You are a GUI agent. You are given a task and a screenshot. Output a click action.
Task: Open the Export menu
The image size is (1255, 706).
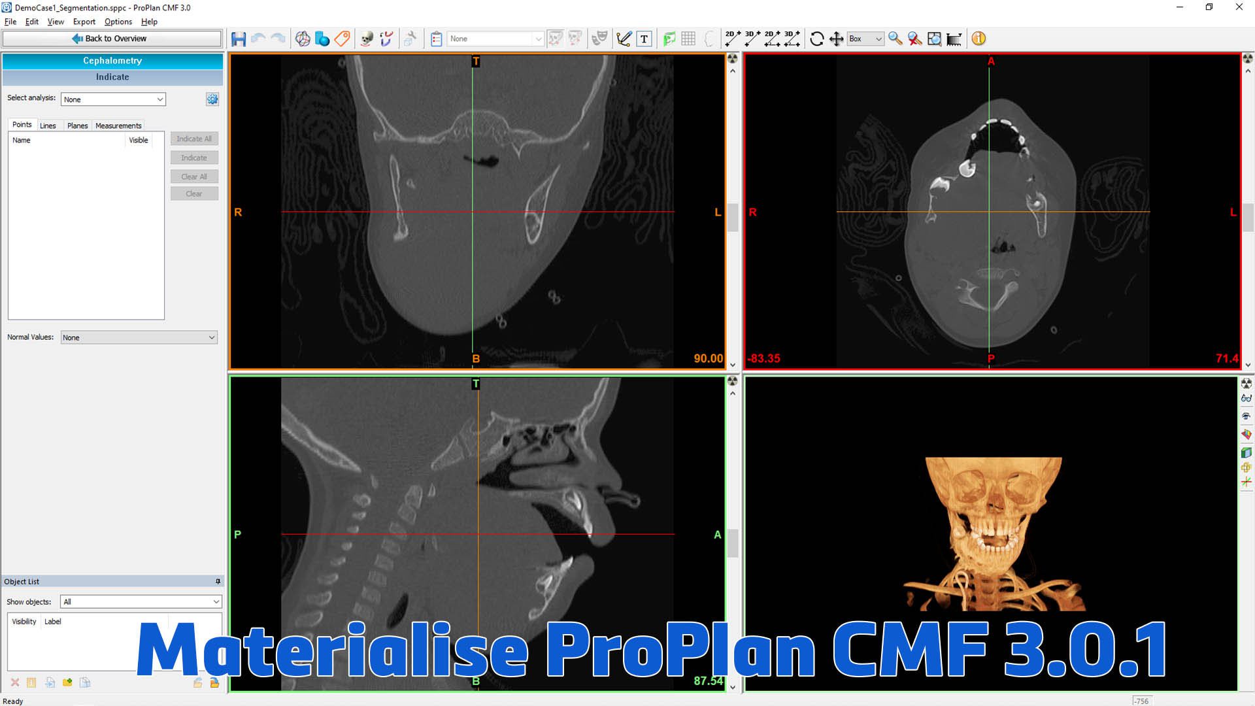tap(84, 22)
